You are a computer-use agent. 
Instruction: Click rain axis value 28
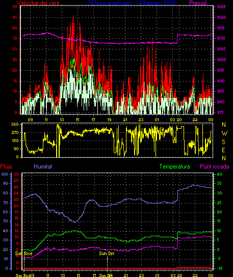tap(16, 180)
